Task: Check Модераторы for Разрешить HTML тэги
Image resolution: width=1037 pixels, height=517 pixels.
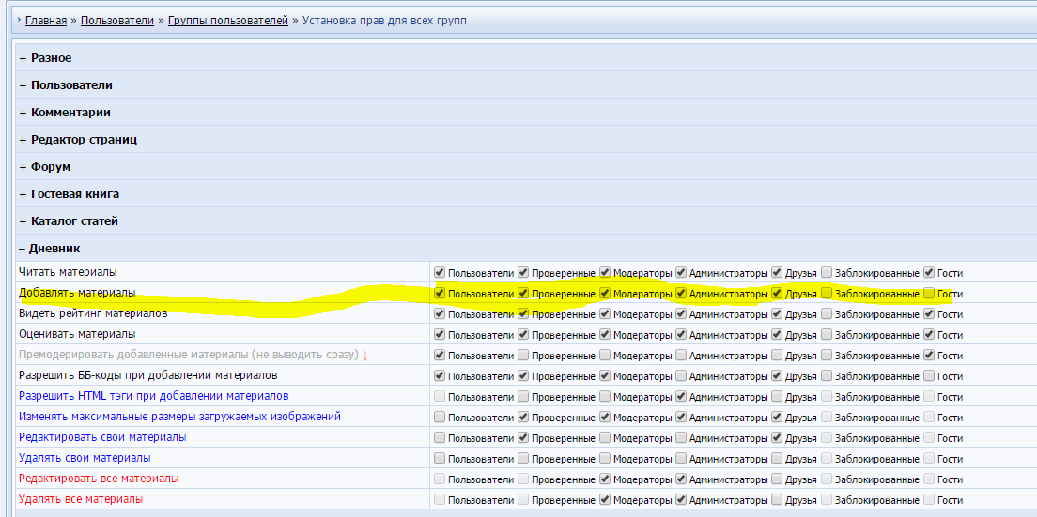Action: pos(605,397)
